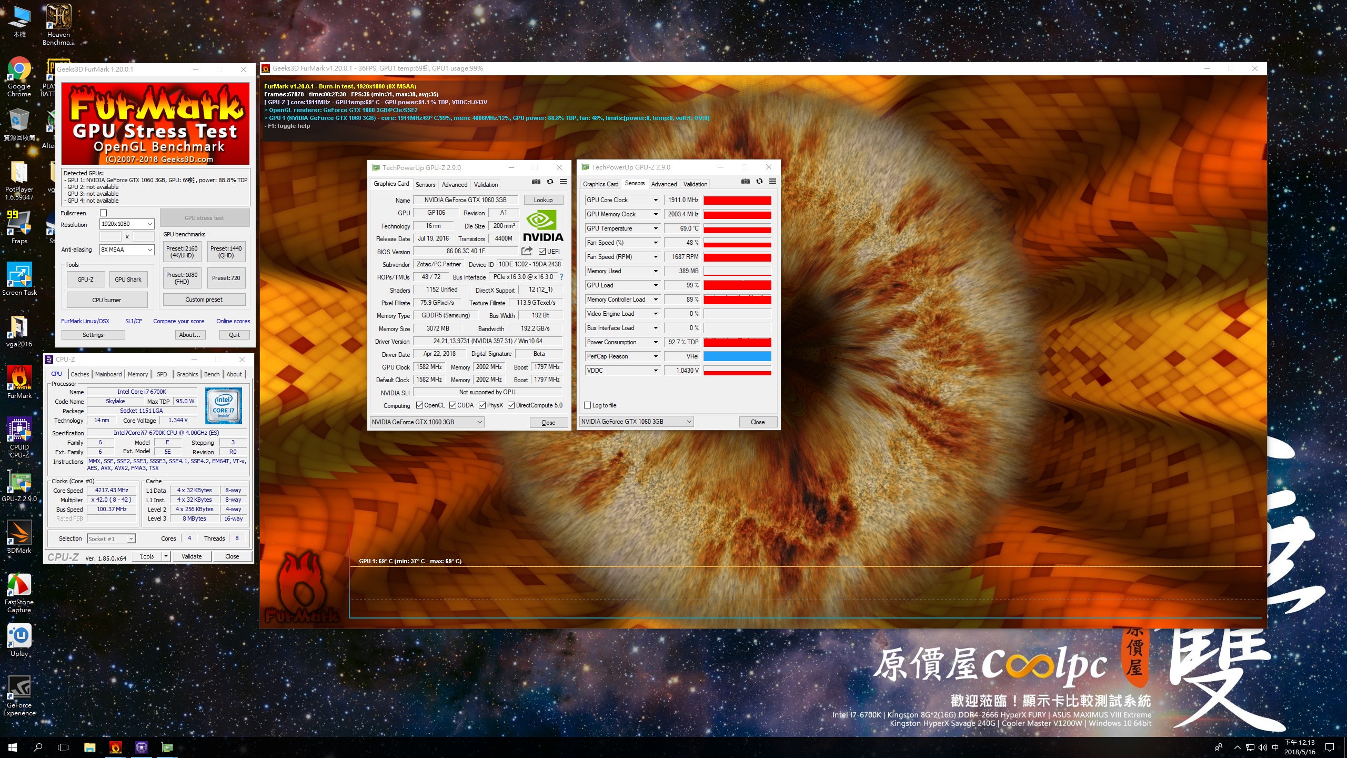
Task: Open Recycle Bin desktop icon
Action: [19, 125]
